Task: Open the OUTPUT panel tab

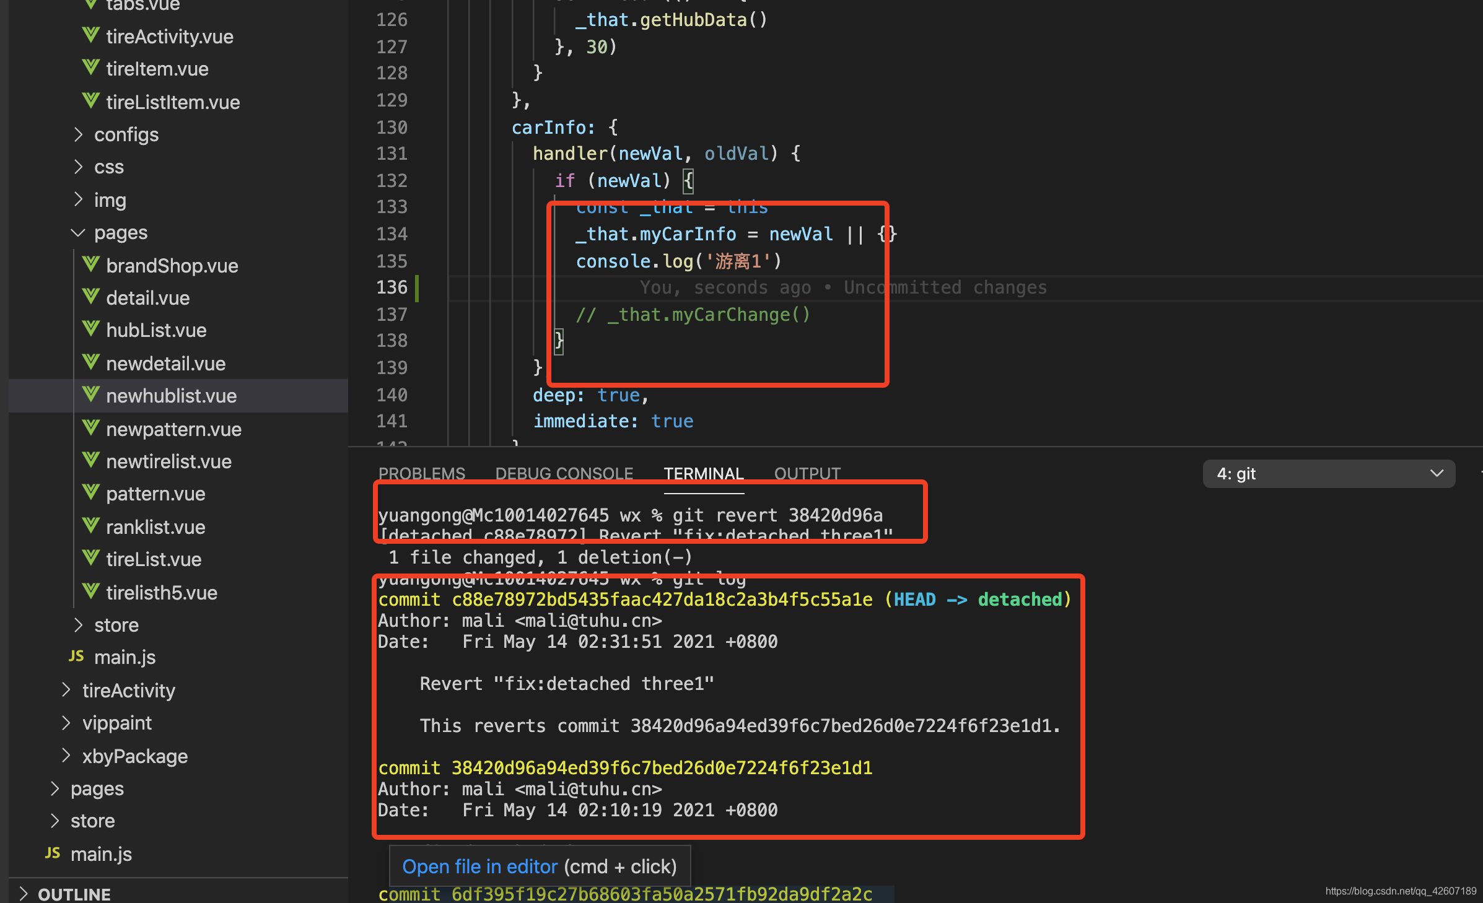Action: [807, 474]
